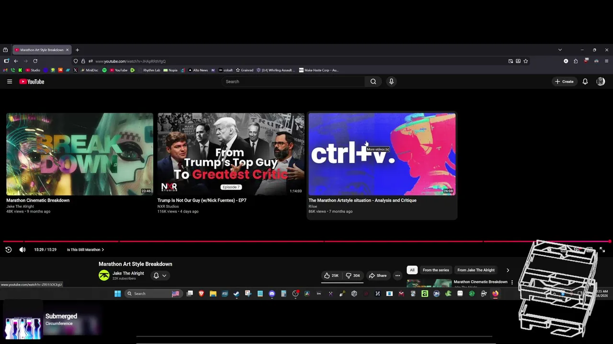
Task: Open Jake The Alright channel name below video
Action: click(128, 273)
